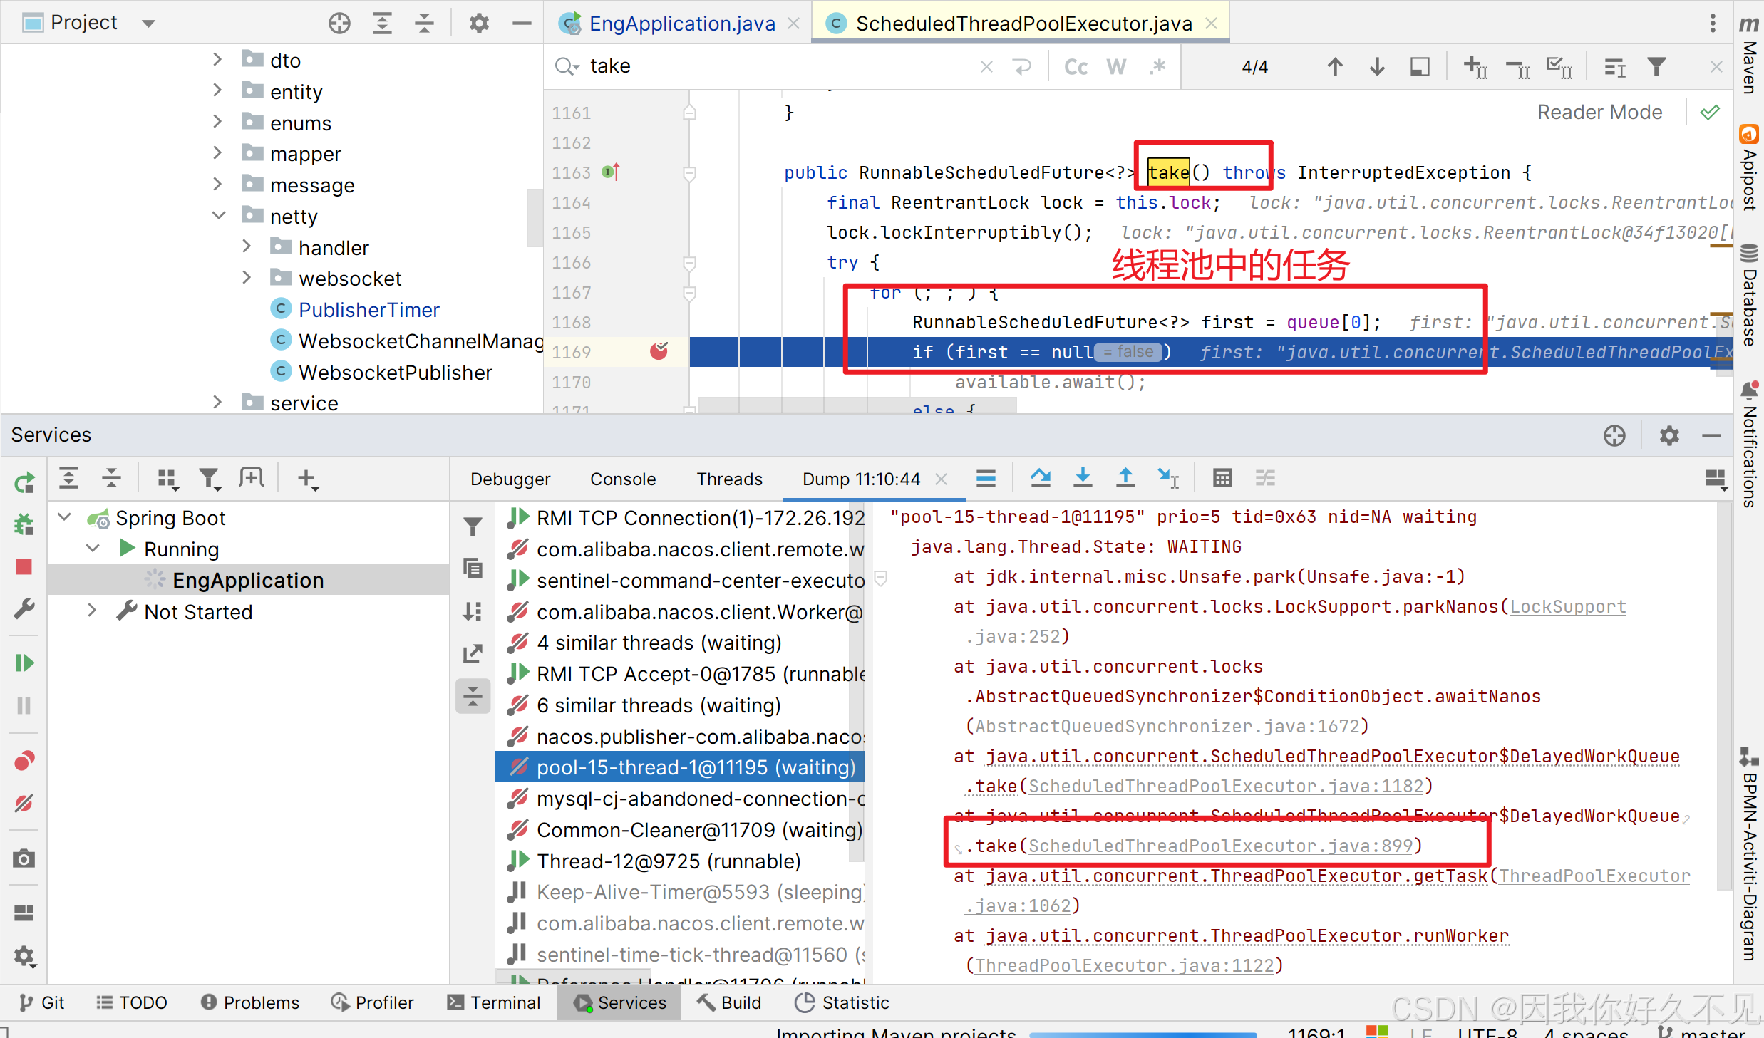The height and width of the screenshot is (1038, 1764).
Task: Click next occurrence down arrow in search
Action: pyautogui.click(x=1377, y=66)
